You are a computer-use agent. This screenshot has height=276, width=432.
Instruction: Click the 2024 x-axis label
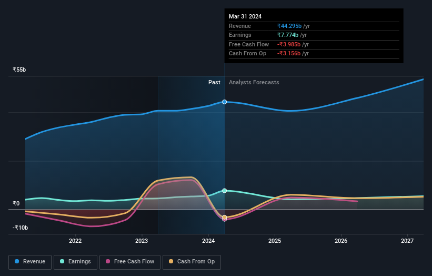208,241
